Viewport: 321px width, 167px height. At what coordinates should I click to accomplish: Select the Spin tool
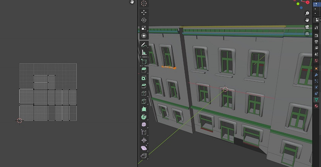144,117
